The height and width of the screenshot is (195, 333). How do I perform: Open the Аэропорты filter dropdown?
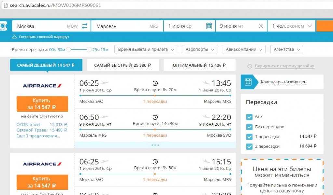point(199,49)
